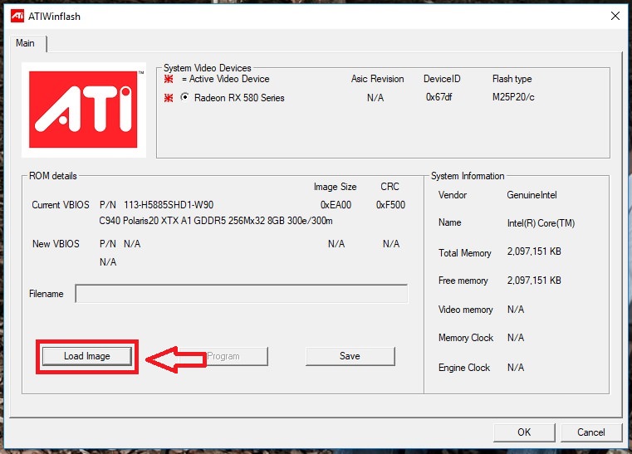Select the Radeon RX 580 Series radio button

(x=184, y=97)
